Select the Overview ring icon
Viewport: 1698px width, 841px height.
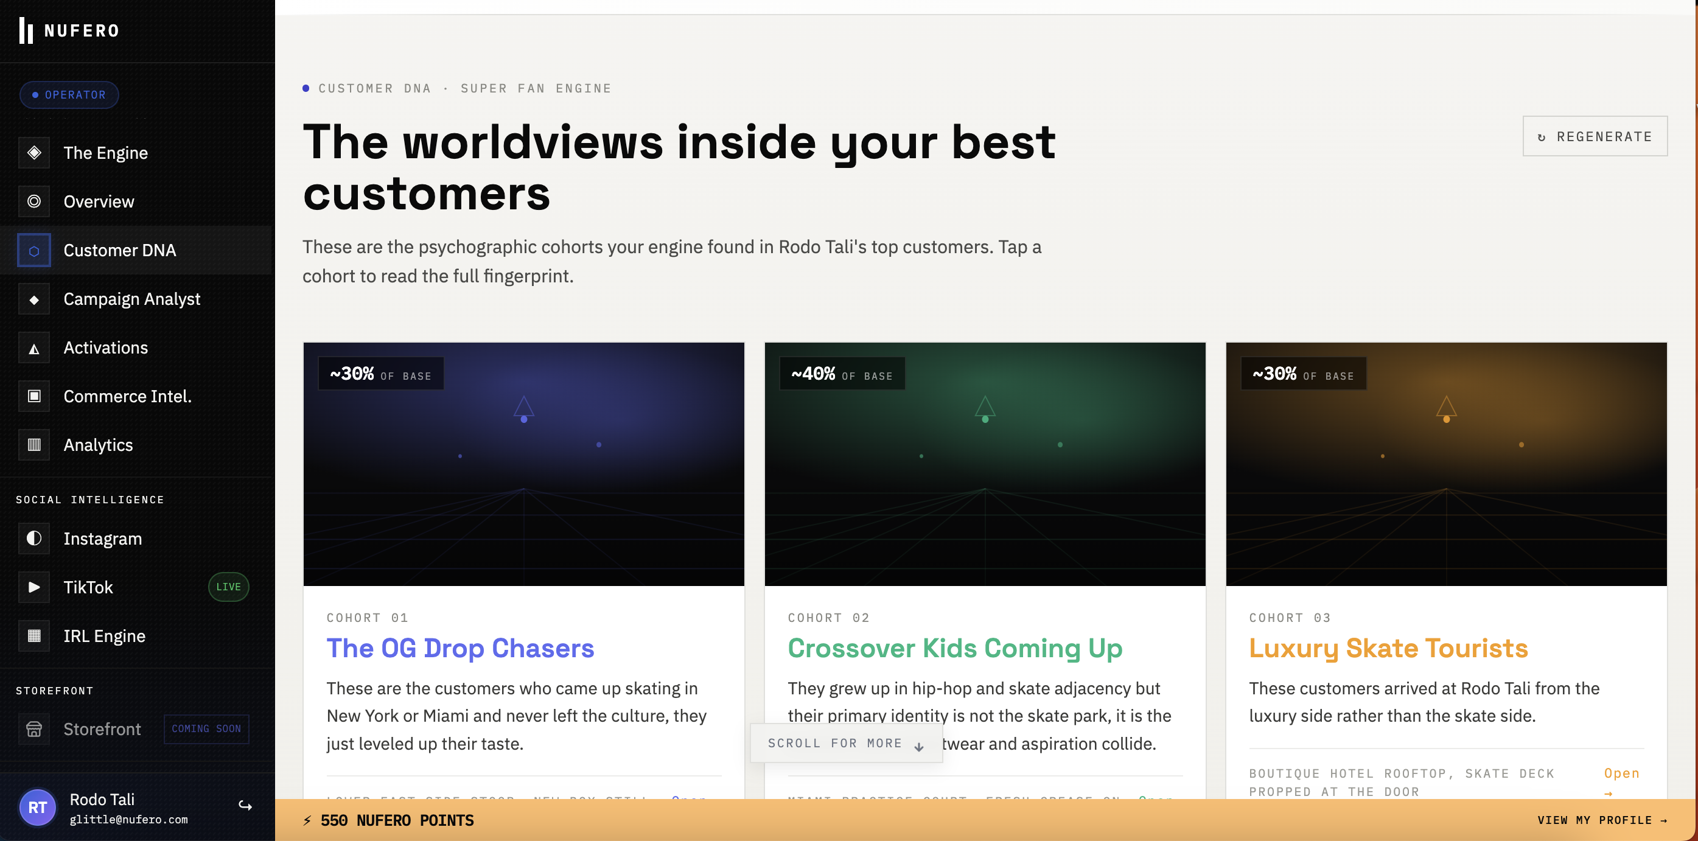(34, 201)
